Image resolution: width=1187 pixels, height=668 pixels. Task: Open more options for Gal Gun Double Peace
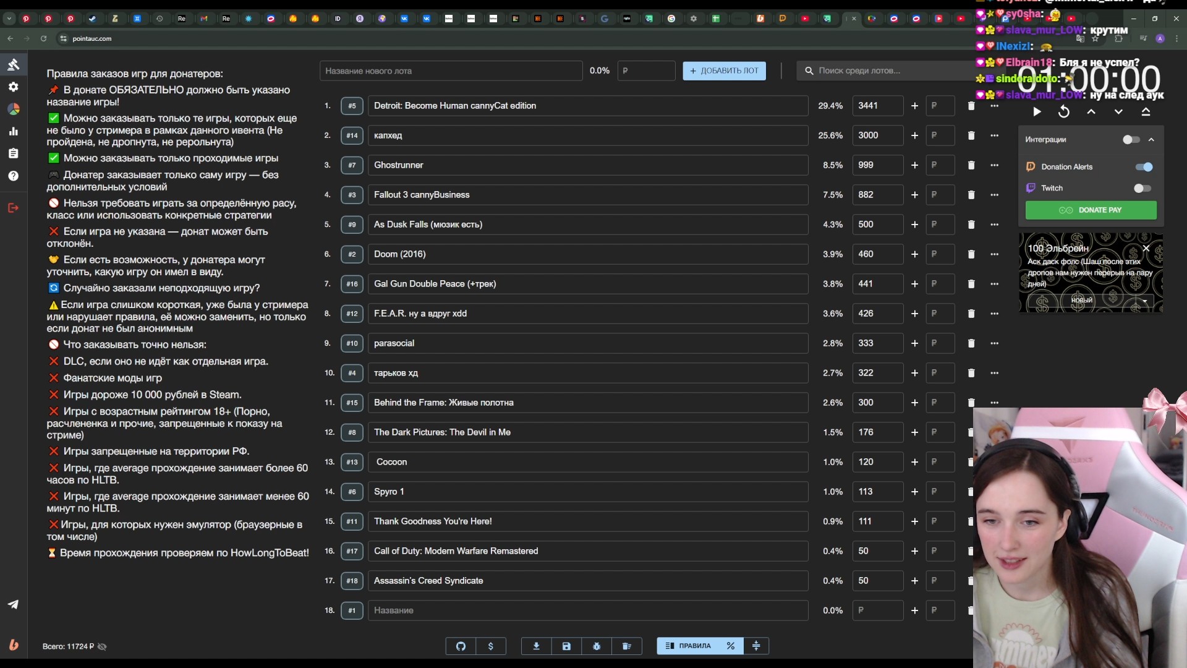coord(994,284)
